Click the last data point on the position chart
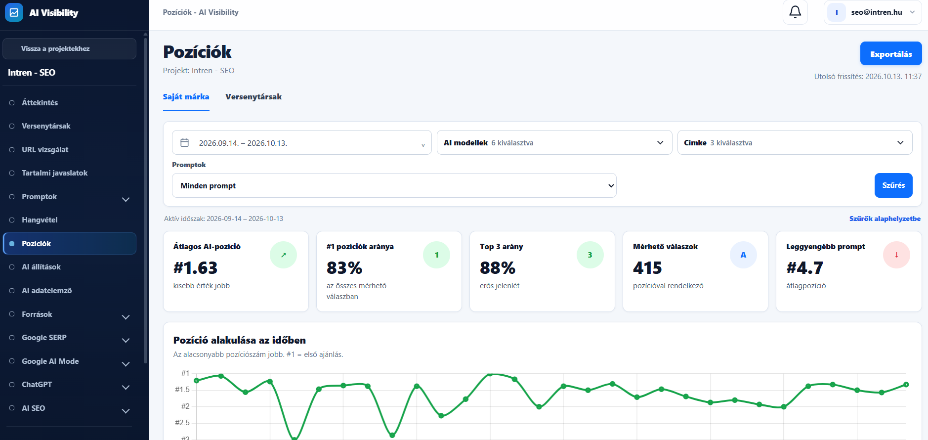 (906, 385)
